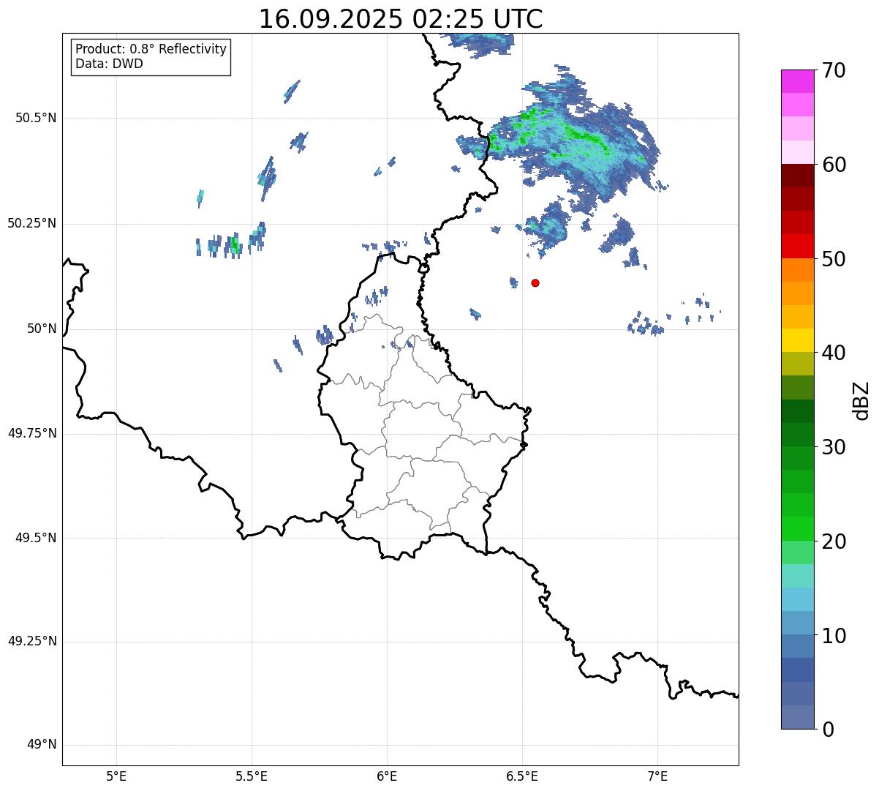
Task: Click the 'Product: 0.8° Reflectivity' text
Action: (151, 49)
